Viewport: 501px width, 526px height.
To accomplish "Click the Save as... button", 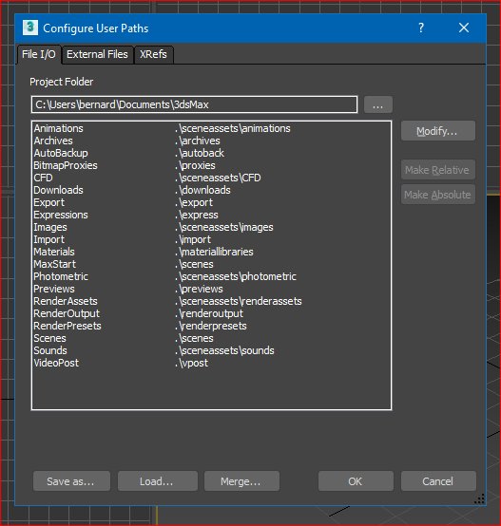I will point(71,481).
